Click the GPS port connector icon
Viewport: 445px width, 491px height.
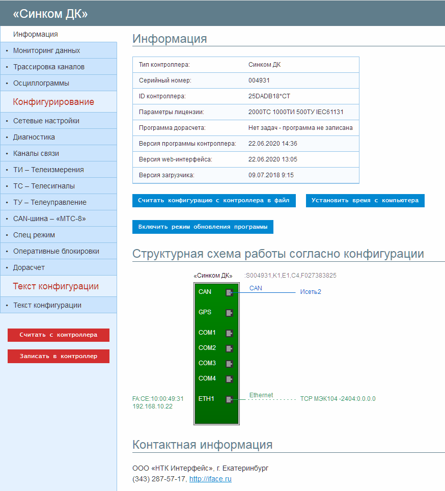point(229,313)
